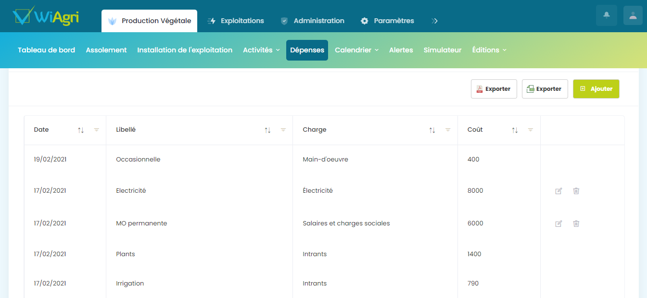The image size is (647, 298).
Task: Open the Alertes page
Action: [401, 50]
